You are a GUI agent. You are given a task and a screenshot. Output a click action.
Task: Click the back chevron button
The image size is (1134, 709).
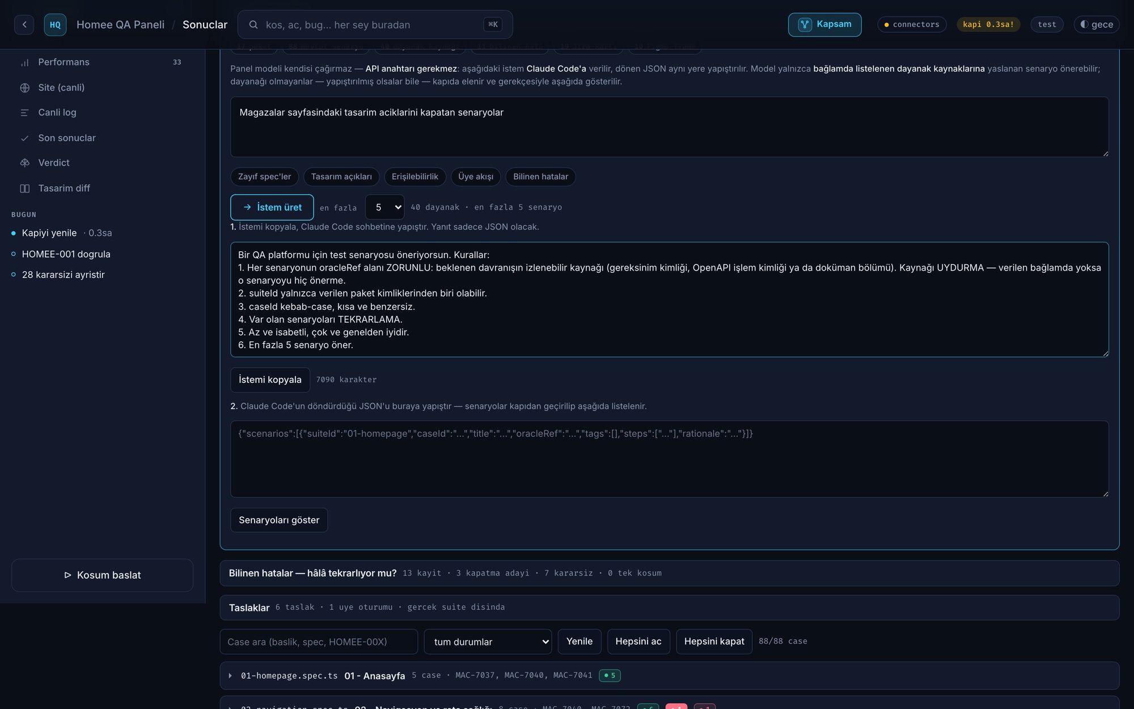(x=24, y=24)
